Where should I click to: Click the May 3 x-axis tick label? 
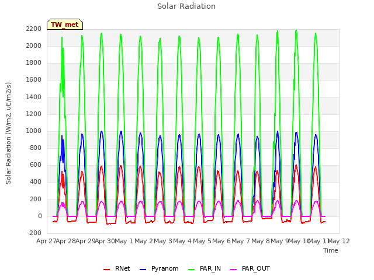point(163,241)
